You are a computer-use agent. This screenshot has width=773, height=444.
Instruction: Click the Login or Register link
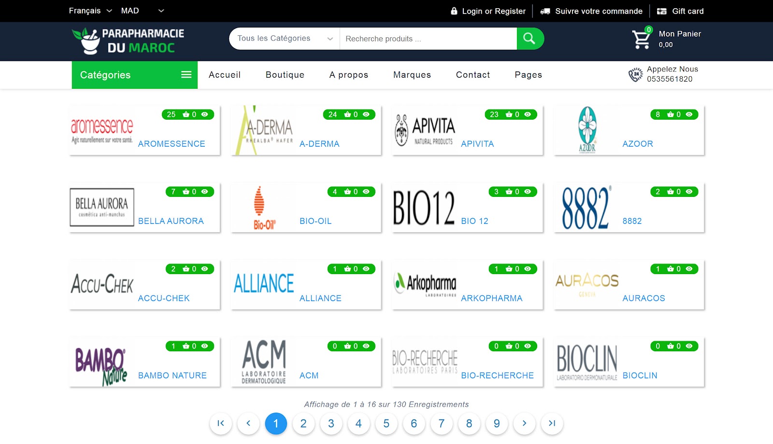pyautogui.click(x=494, y=11)
